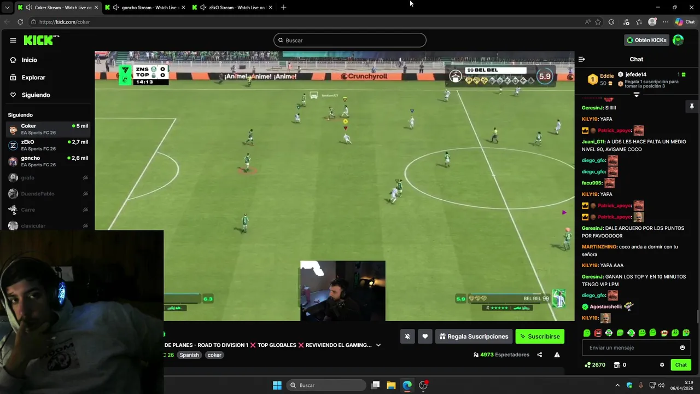This screenshot has width=700, height=394.
Task: Open Edge settings and more menu
Action: point(665,22)
